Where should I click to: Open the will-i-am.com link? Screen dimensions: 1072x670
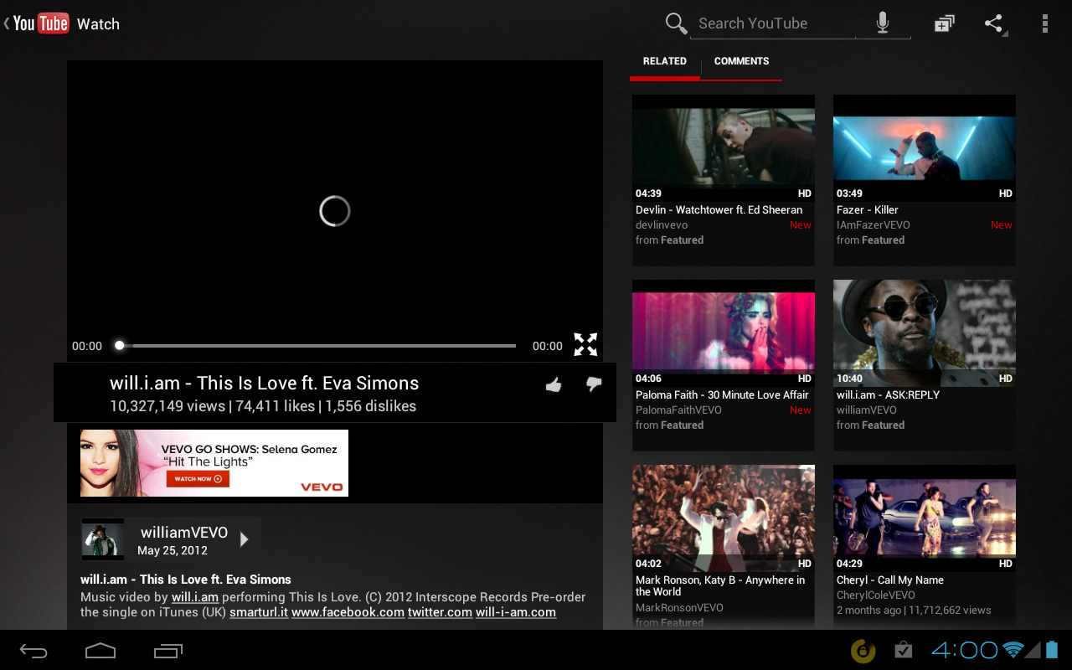tap(516, 612)
